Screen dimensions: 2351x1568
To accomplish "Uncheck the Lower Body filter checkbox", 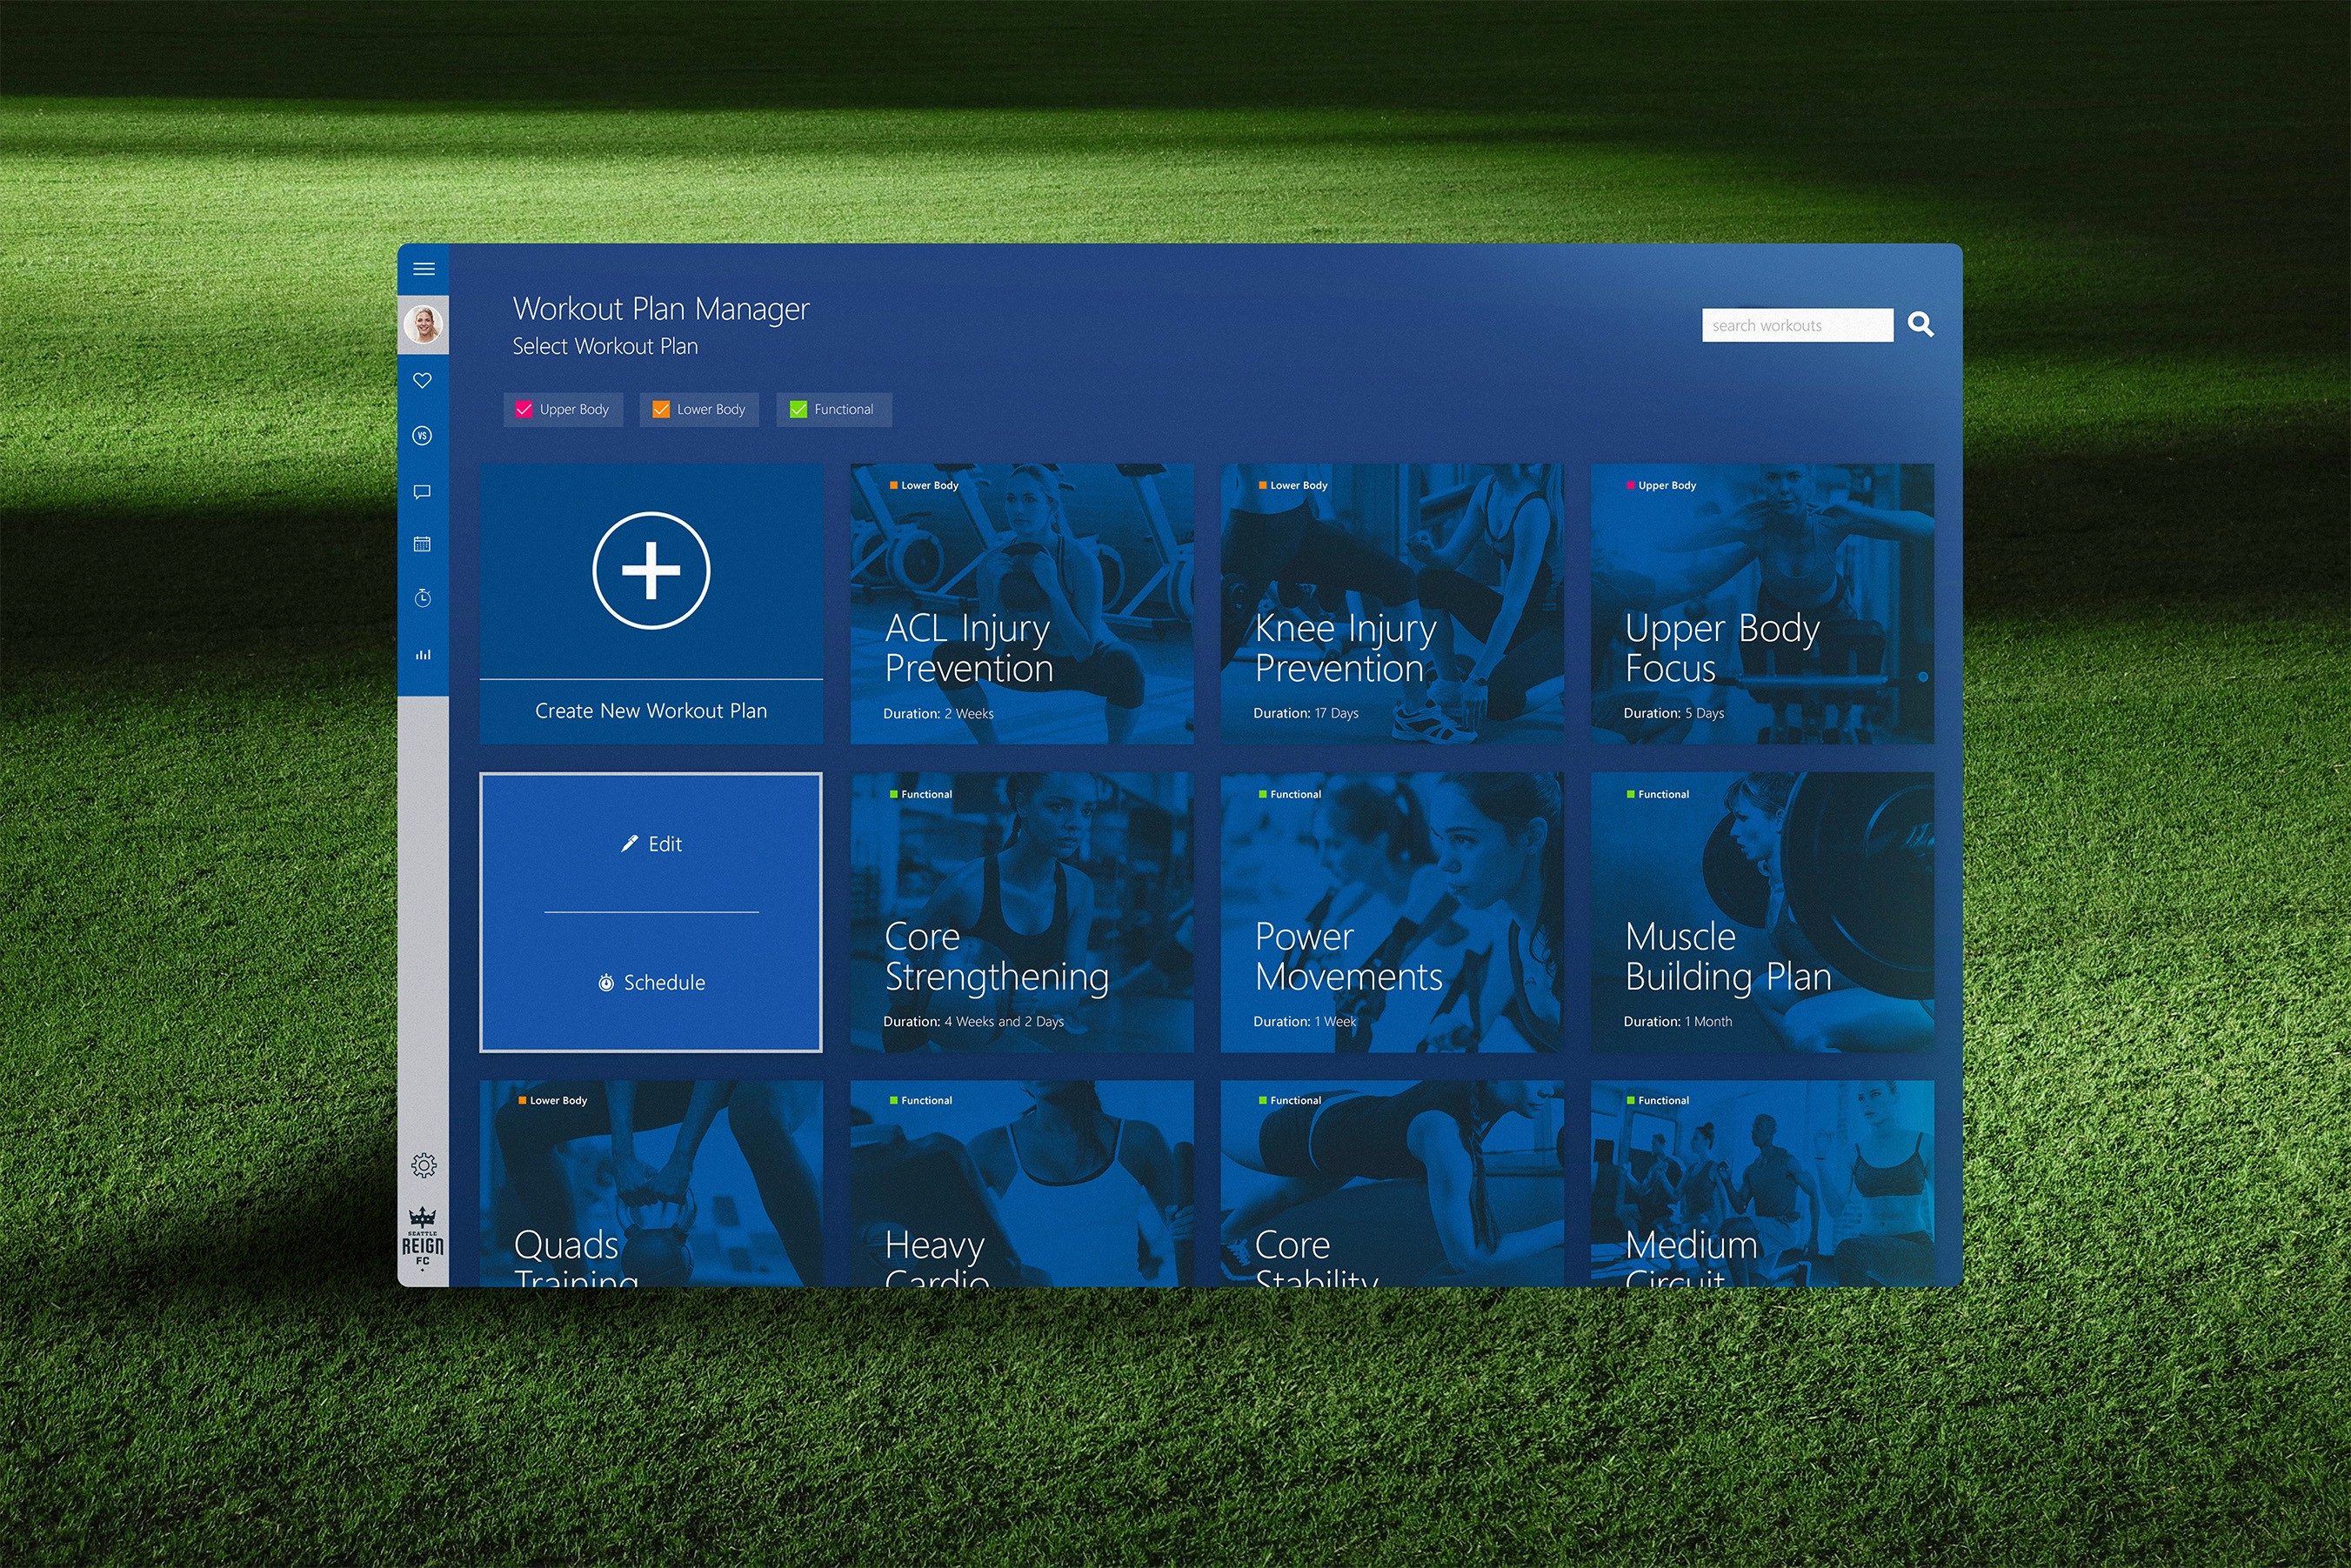I will coord(661,410).
